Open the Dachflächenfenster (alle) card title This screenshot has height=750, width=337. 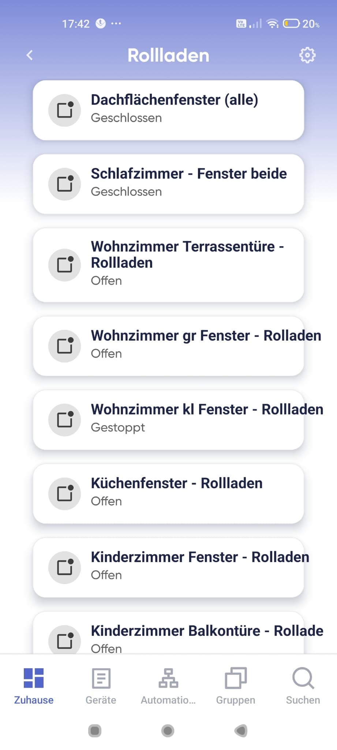point(175,100)
